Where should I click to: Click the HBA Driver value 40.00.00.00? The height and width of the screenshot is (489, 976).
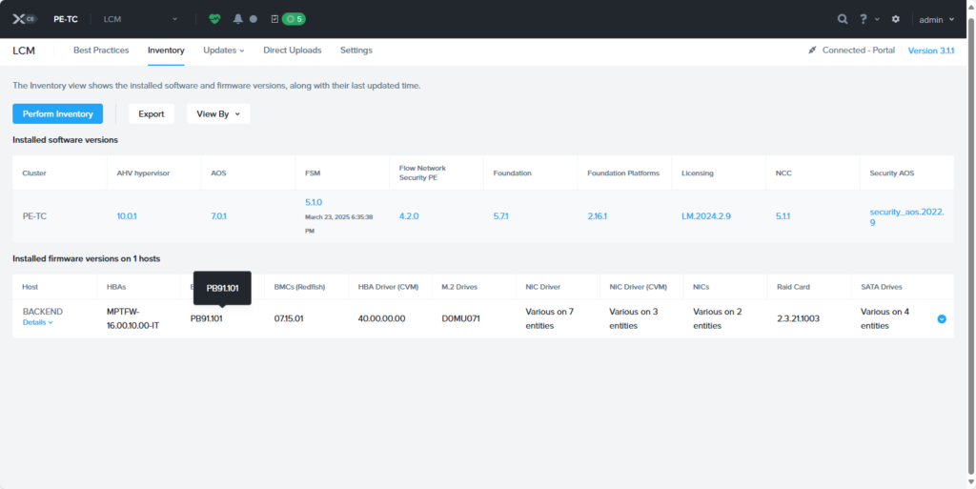coord(381,318)
